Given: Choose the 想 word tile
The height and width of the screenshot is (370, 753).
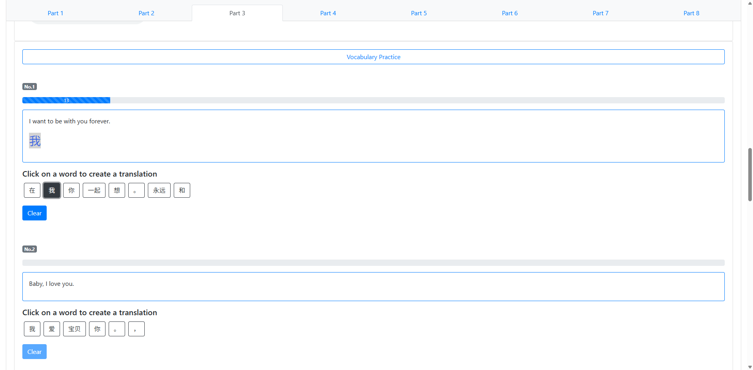Looking at the screenshot, I should 117,190.
